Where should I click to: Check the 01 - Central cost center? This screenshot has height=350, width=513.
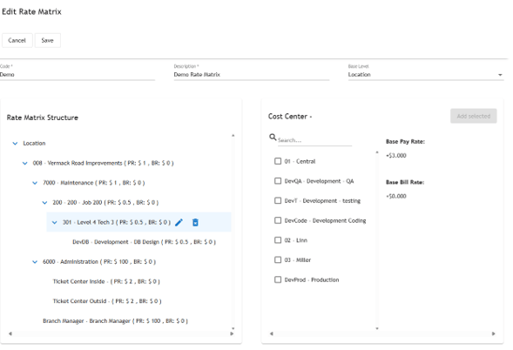[x=278, y=161]
